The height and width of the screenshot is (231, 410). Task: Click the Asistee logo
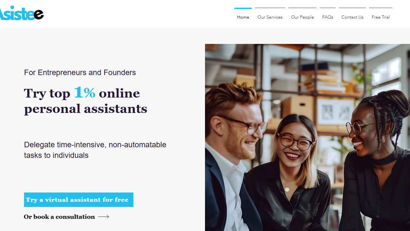(22, 13)
